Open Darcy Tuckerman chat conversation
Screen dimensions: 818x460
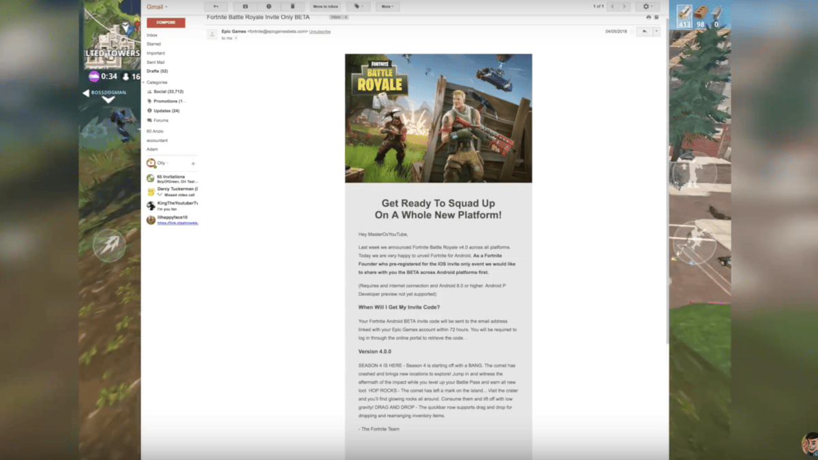pos(172,191)
